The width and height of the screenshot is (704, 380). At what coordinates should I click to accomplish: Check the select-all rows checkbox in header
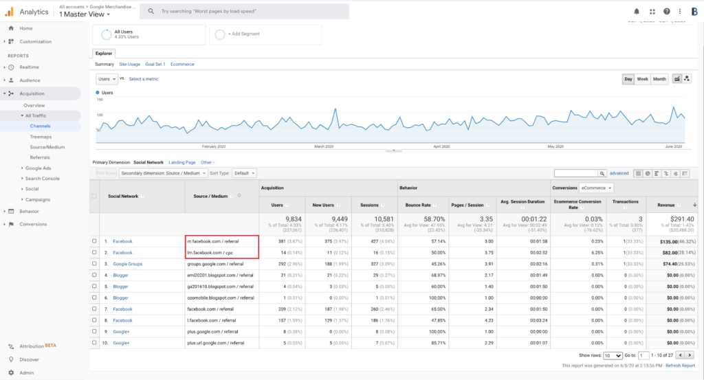(94, 196)
